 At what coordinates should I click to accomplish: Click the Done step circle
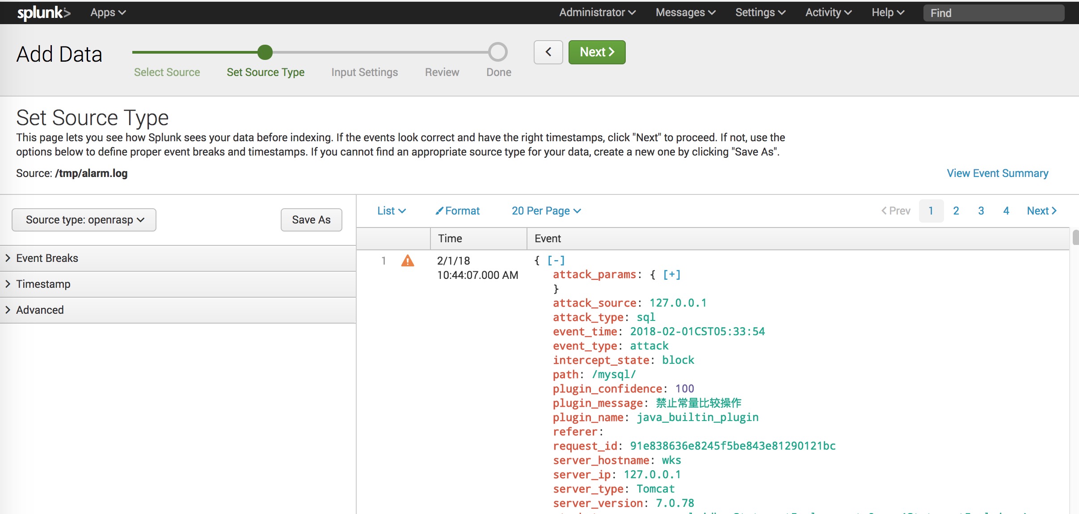point(498,52)
